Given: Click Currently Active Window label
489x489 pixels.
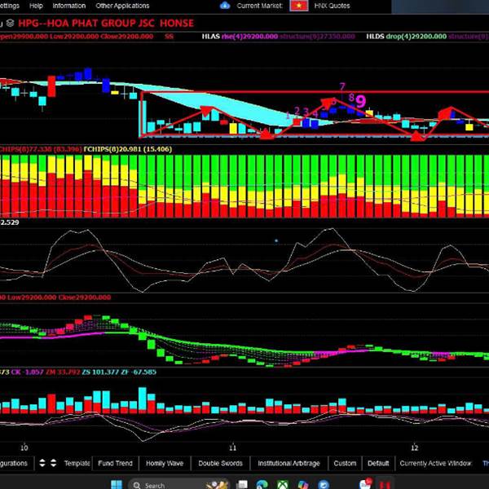Looking at the screenshot, I should 435,464.
